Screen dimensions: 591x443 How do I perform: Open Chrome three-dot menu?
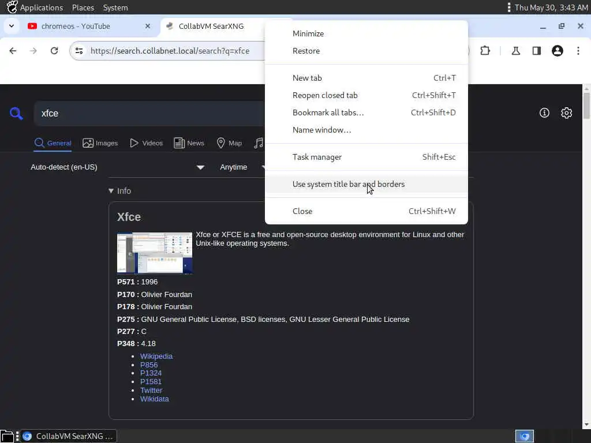tap(578, 51)
